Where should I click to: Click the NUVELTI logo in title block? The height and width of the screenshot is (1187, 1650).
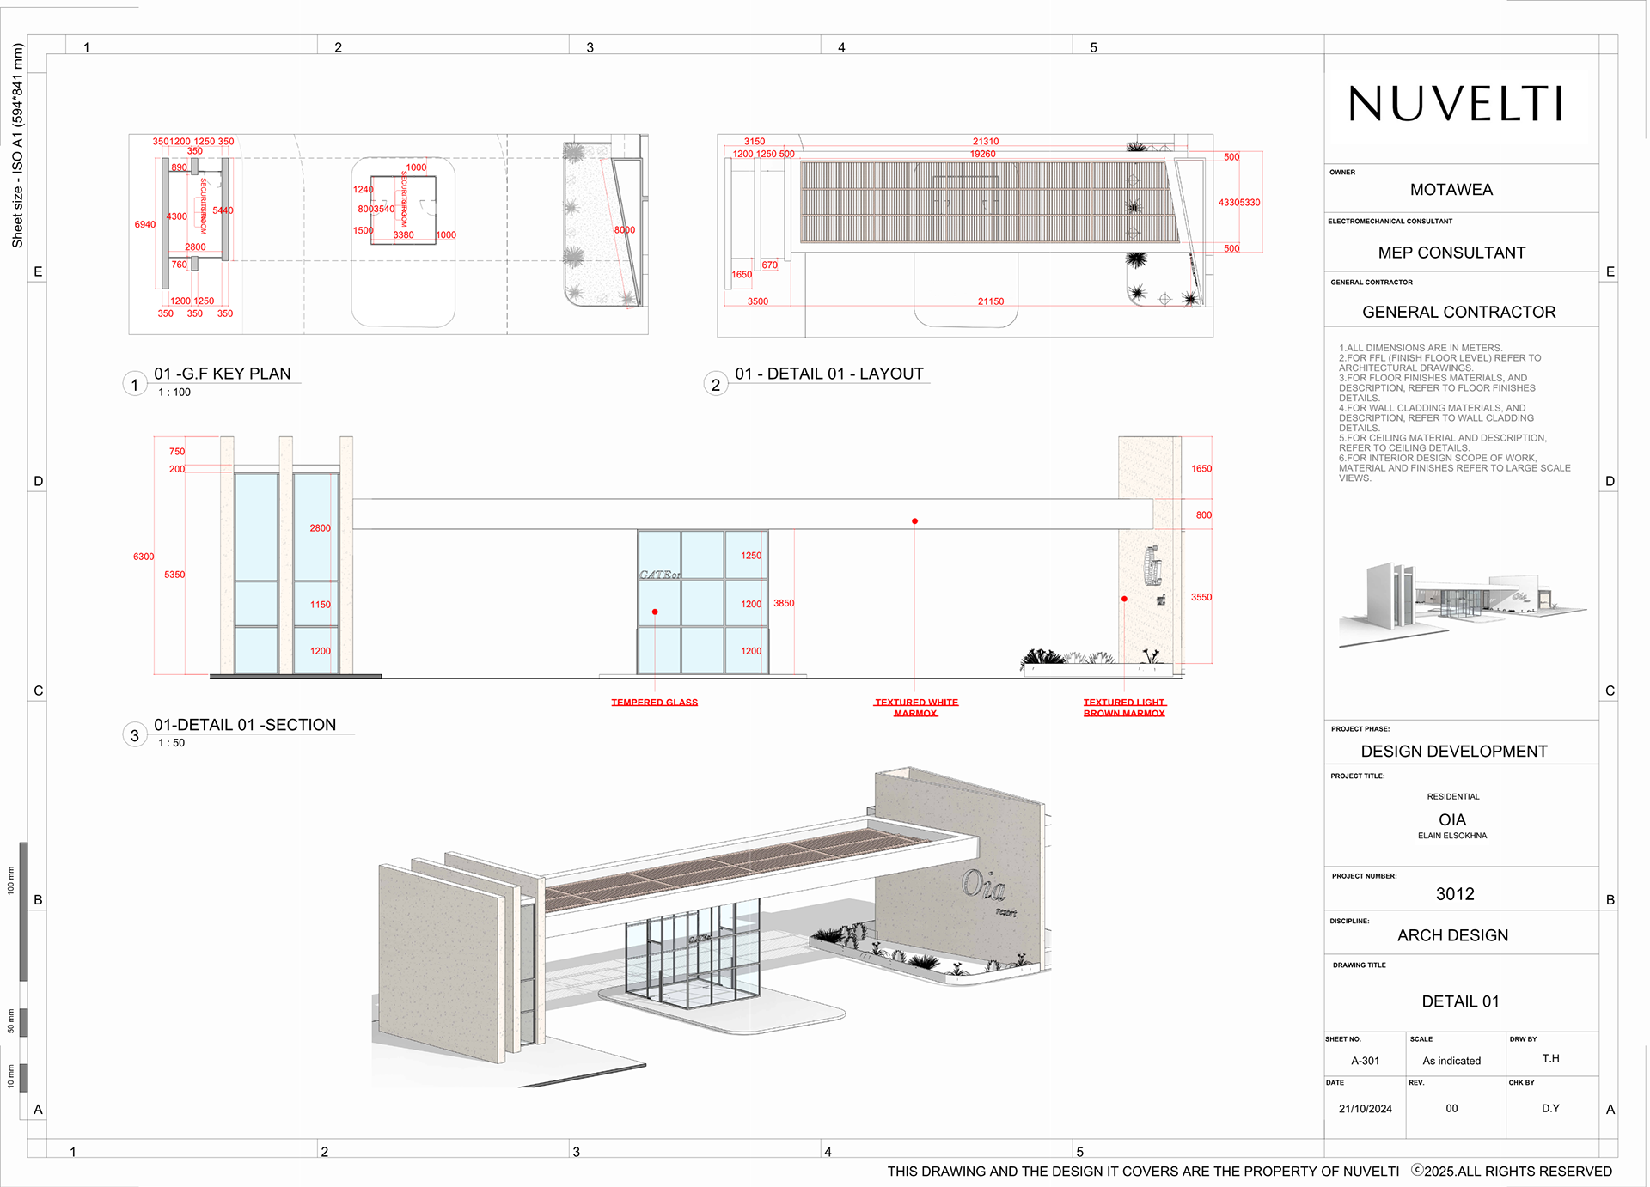coord(1456,104)
